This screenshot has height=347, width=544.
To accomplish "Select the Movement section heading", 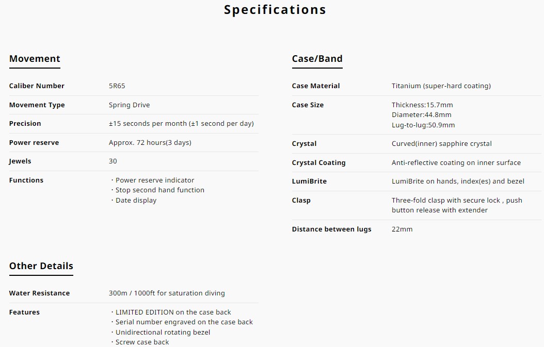I will [35, 59].
